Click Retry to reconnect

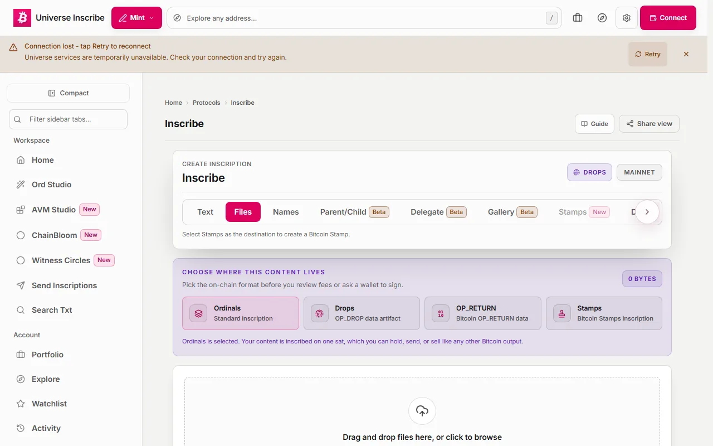648,54
